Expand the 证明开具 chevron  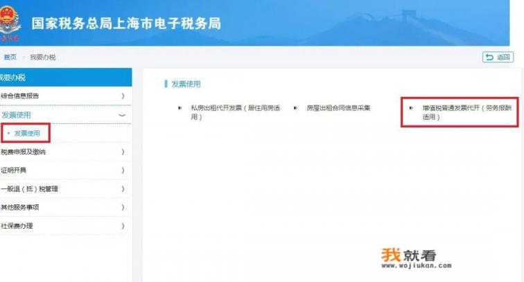tap(123, 170)
